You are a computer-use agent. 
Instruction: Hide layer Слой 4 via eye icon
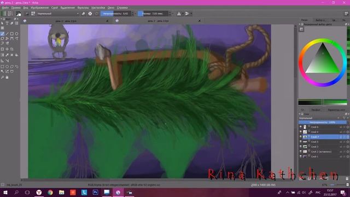tap(300, 132)
